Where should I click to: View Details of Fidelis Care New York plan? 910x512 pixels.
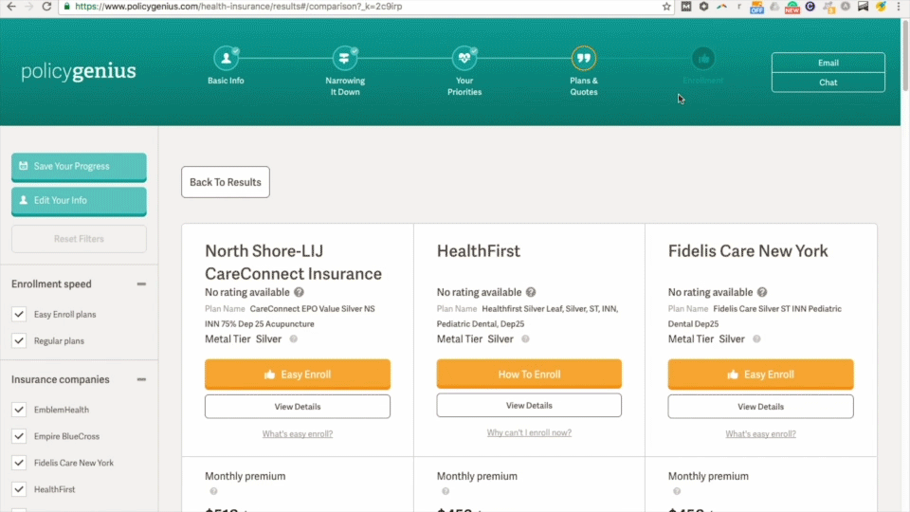pyautogui.click(x=760, y=407)
